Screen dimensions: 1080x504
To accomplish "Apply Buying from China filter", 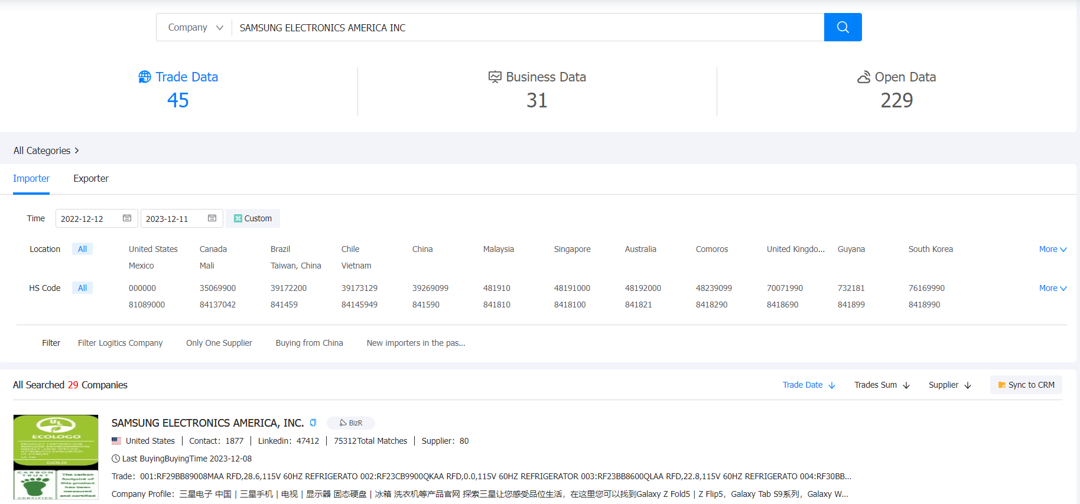I will tap(310, 343).
